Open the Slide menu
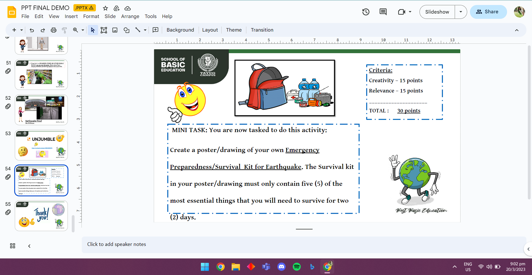 click(110, 16)
